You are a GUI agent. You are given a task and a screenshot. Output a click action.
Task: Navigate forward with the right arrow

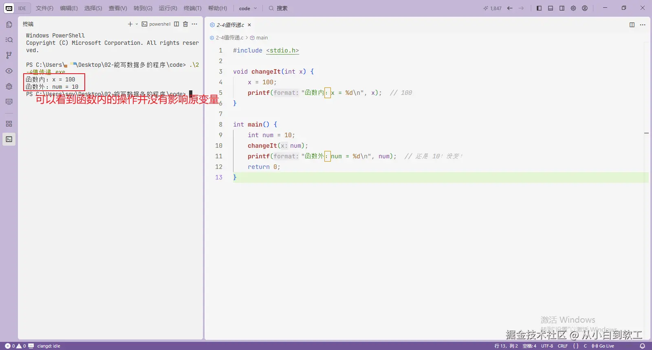click(x=521, y=8)
